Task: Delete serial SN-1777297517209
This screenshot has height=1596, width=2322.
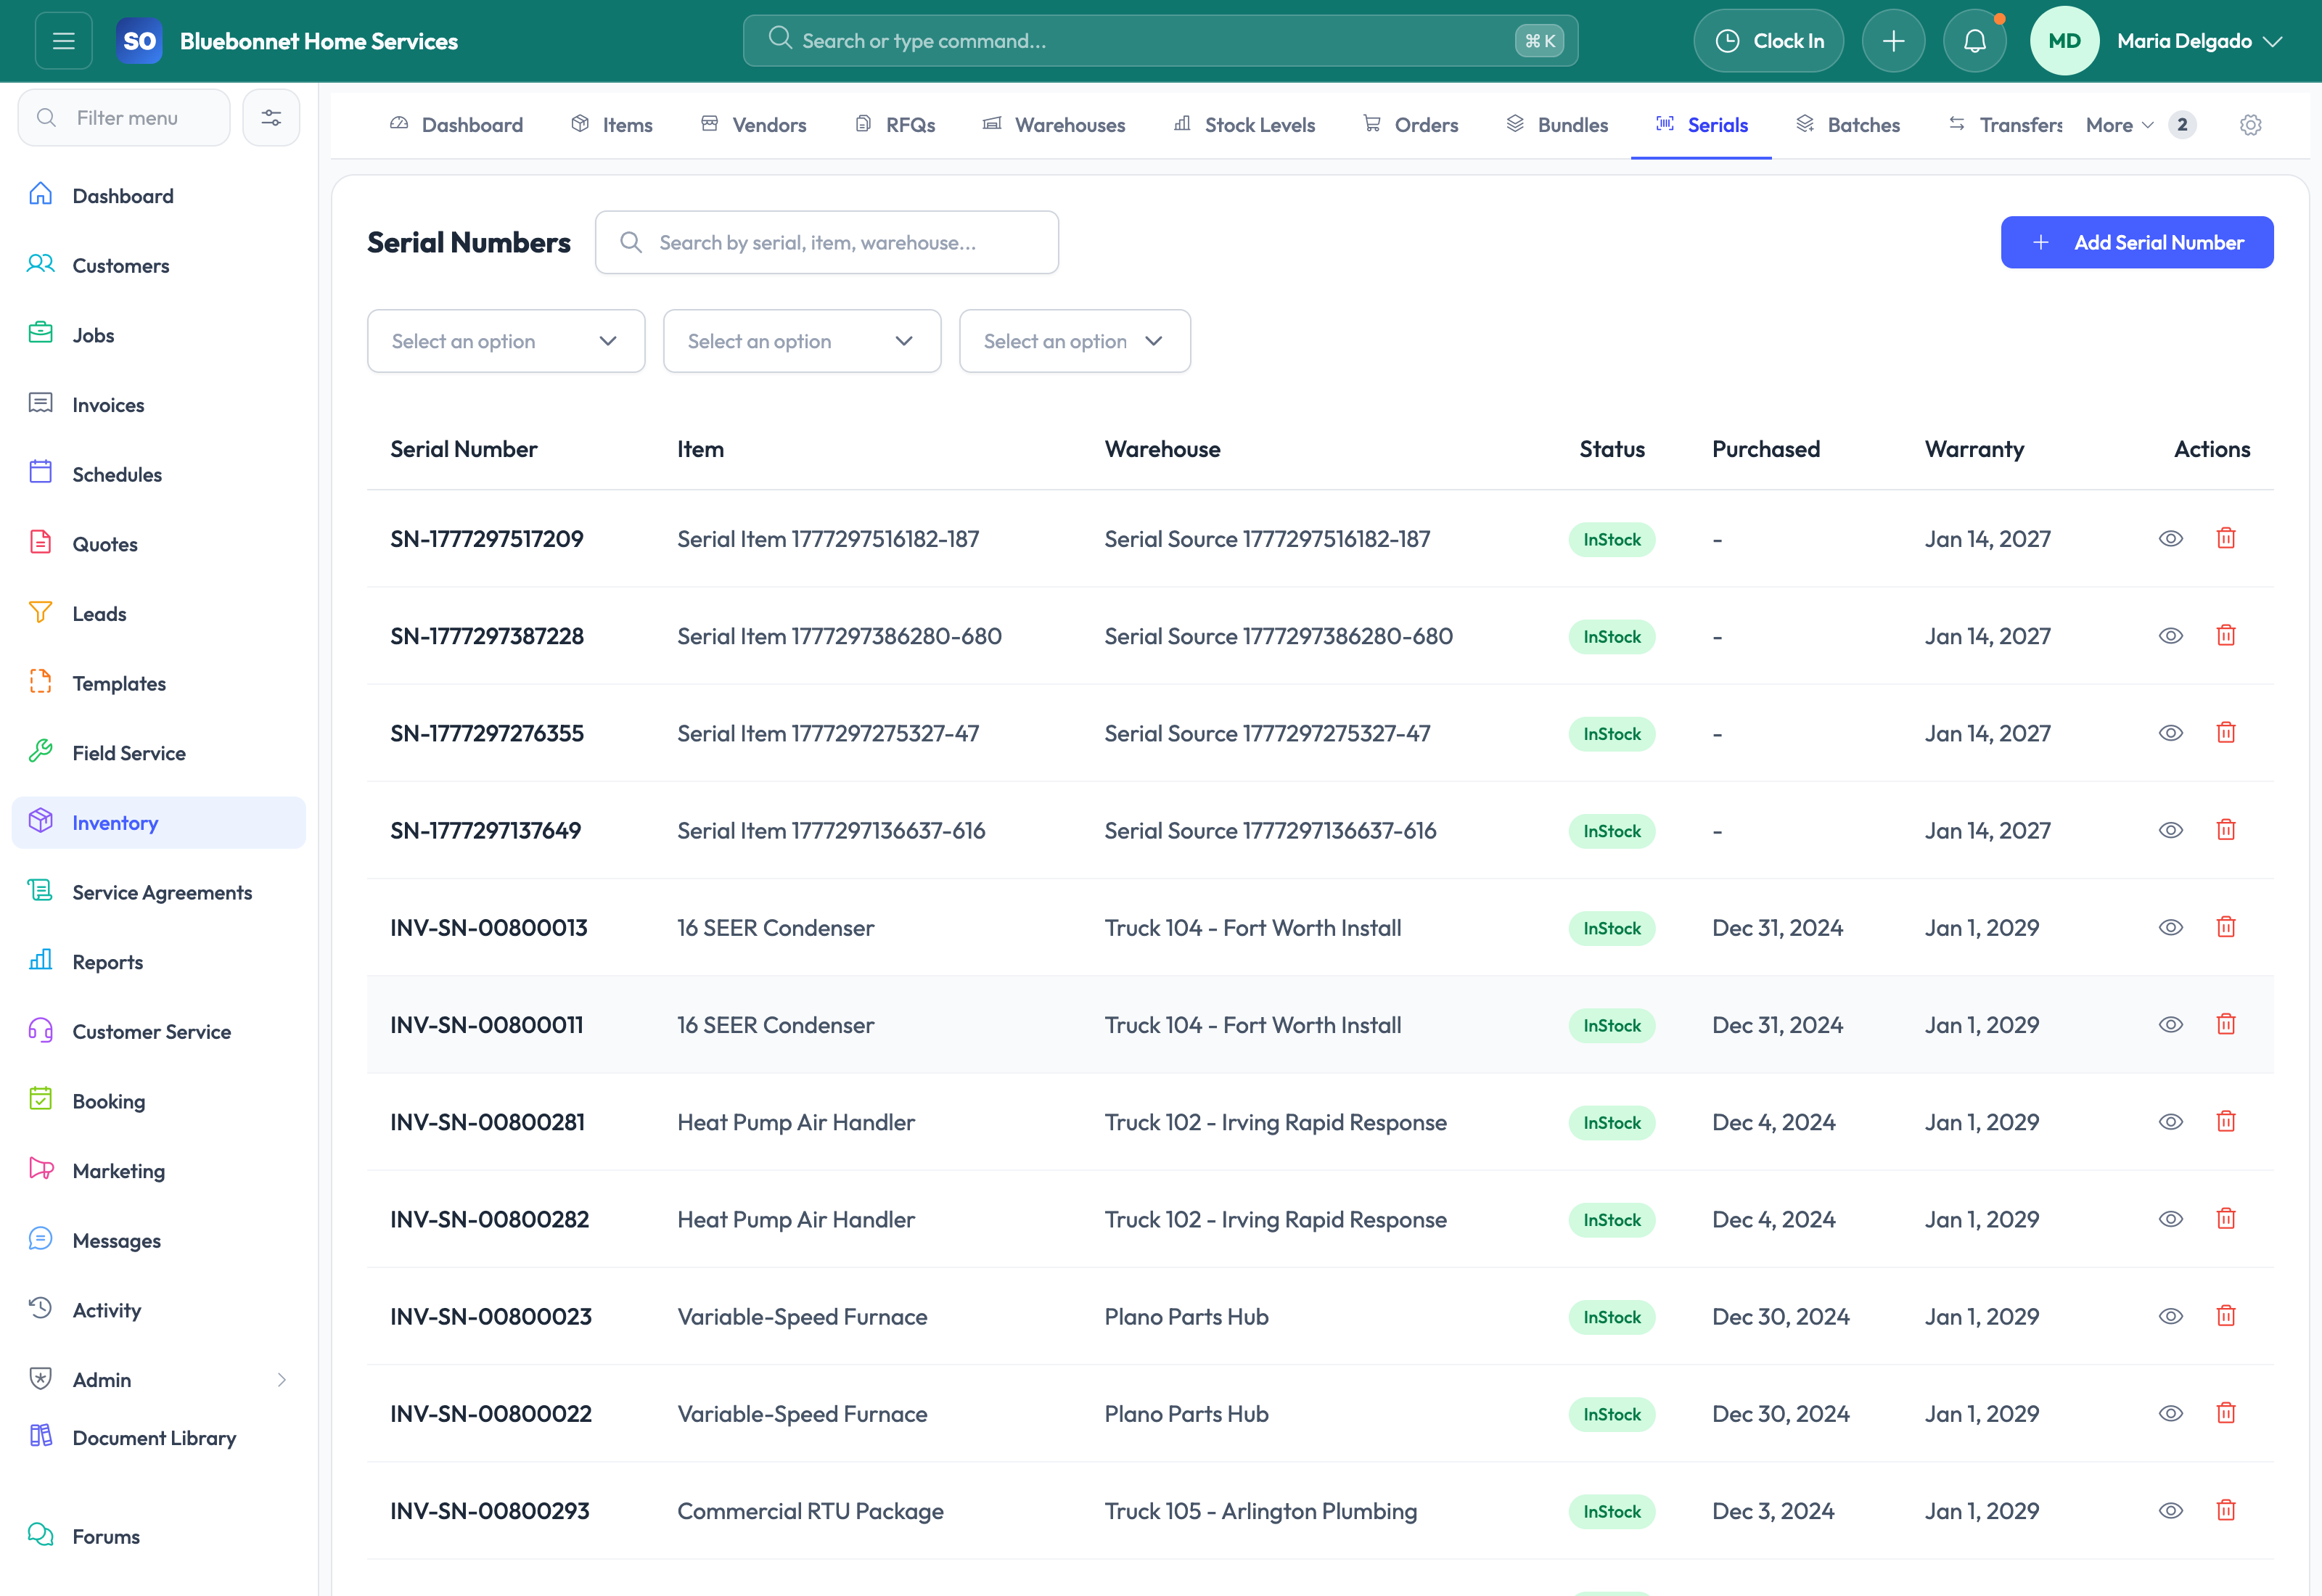Action: pyautogui.click(x=2226, y=538)
